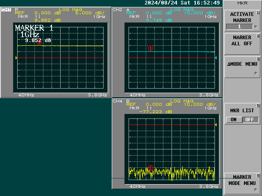Turn MKR LIST off
The height and width of the screenshot is (196, 262).
250,120
